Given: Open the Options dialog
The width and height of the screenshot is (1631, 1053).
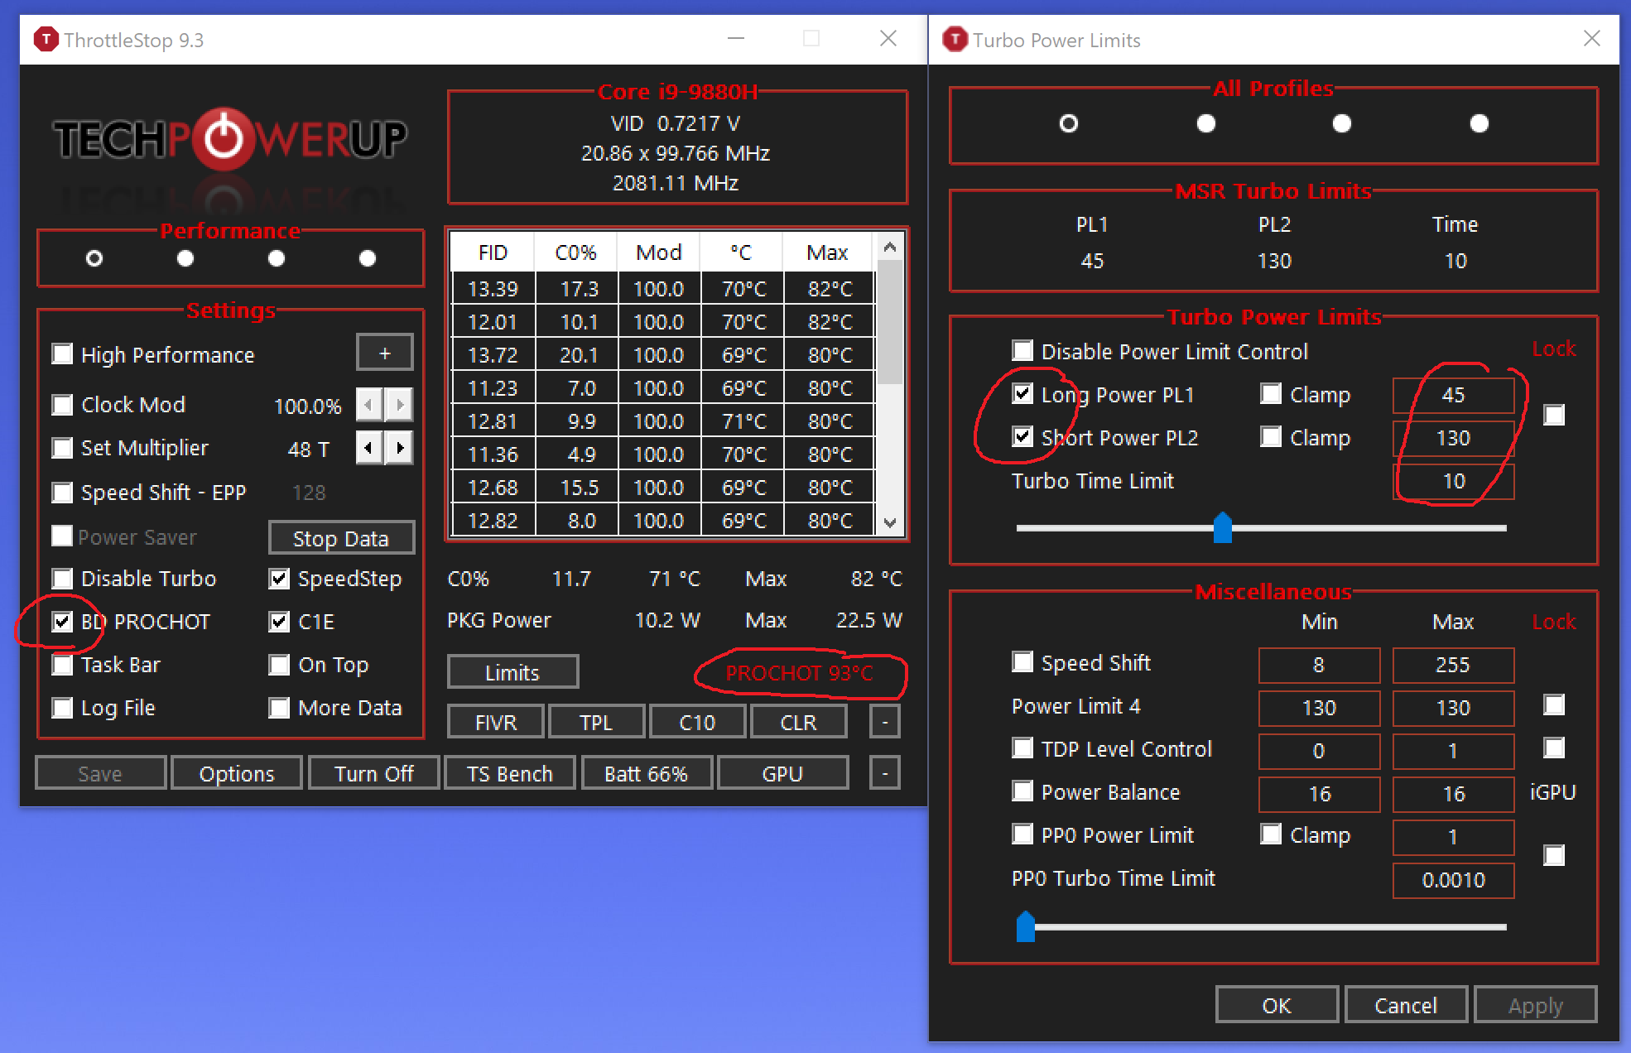Looking at the screenshot, I should (x=236, y=773).
